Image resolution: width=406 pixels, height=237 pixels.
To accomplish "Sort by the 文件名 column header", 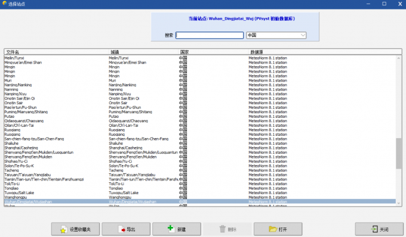I will (x=56, y=52).
